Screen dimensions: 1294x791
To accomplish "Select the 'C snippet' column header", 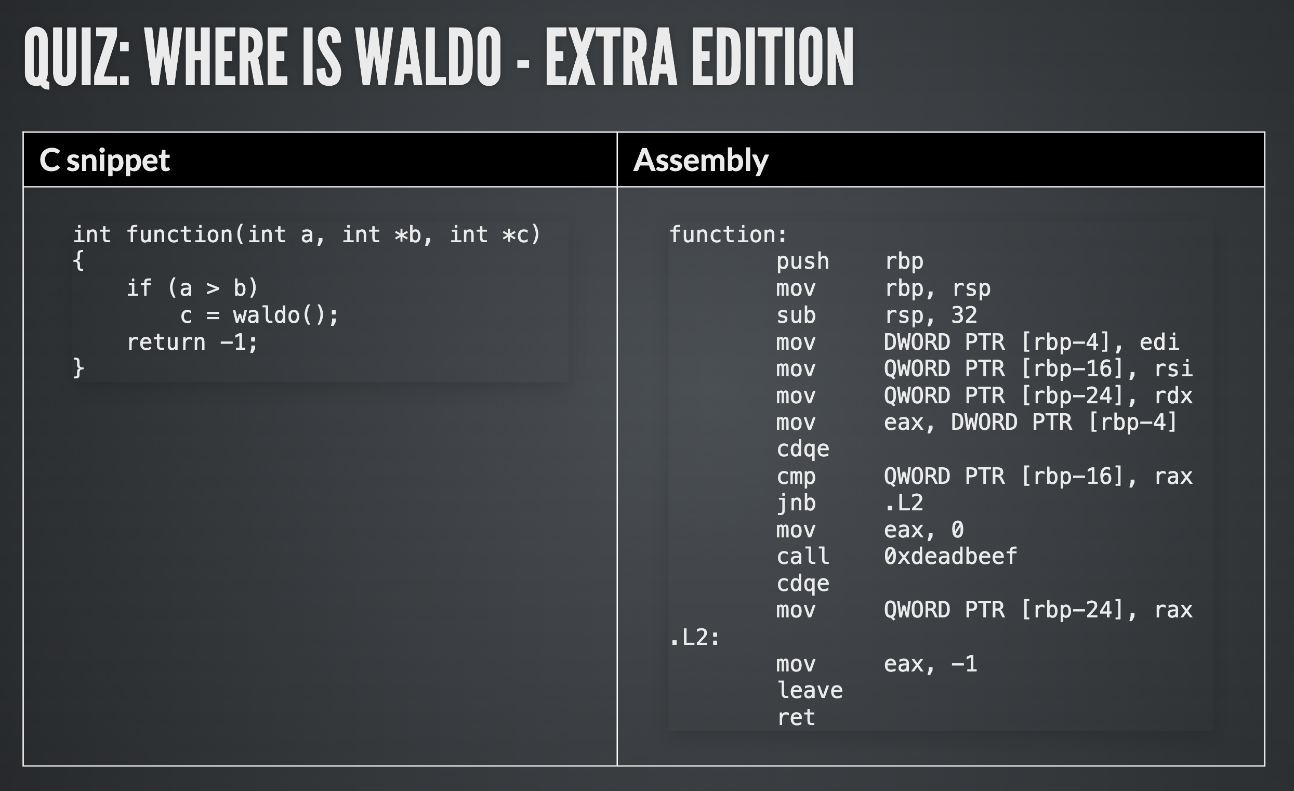I will click(x=104, y=160).
